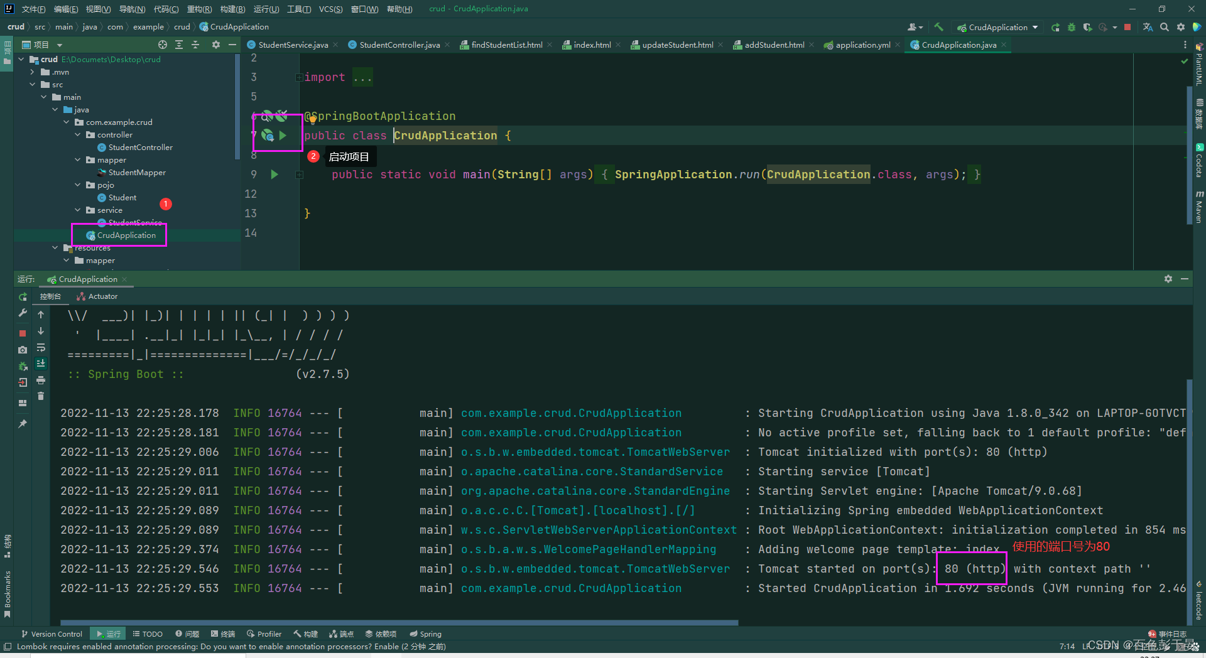Rerun the app from the Run panel
The height and width of the screenshot is (658, 1206).
(x=23, y=296)
